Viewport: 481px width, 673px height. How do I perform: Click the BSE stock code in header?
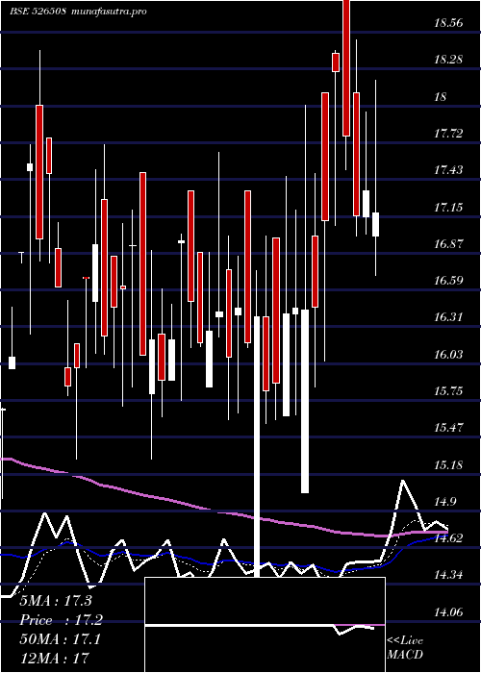[38, 12]
